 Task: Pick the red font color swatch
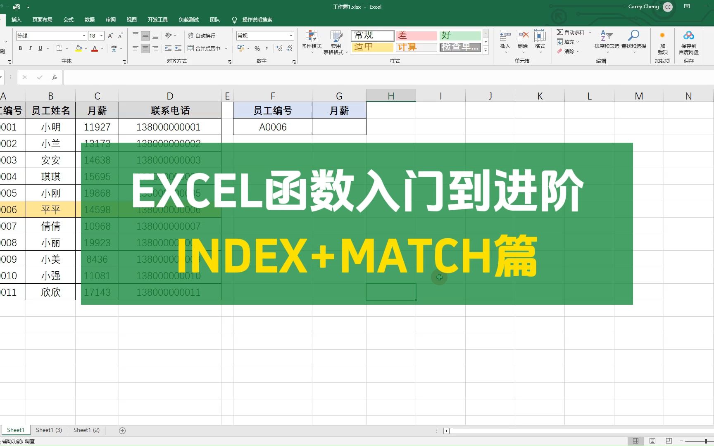pos(95,48)
